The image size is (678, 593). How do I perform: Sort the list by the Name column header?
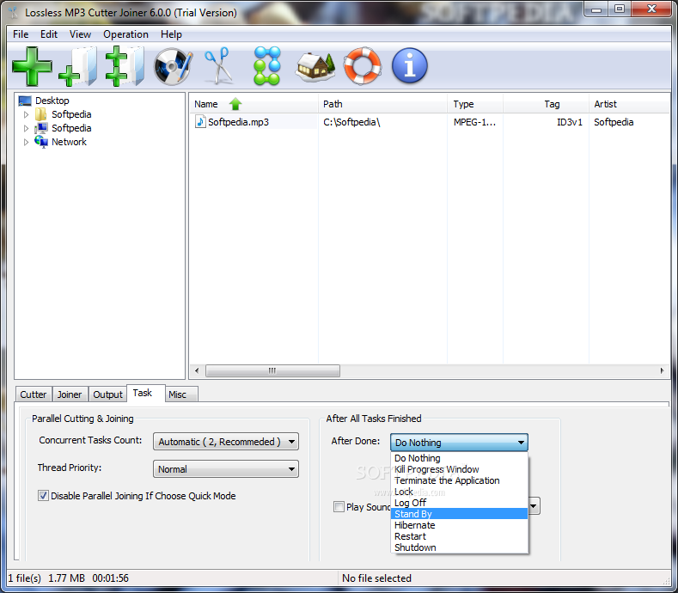(253, 104)
